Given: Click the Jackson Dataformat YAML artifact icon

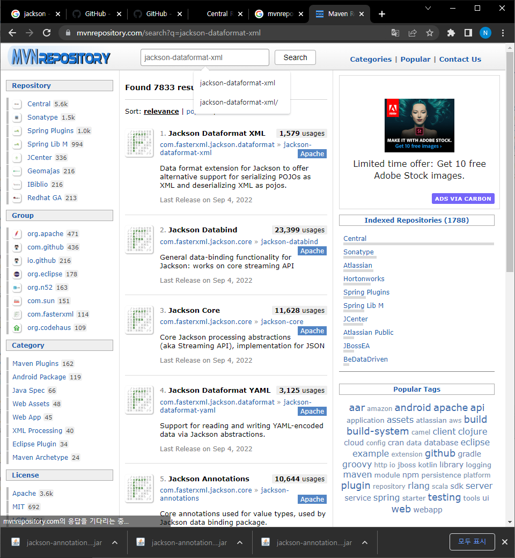Looking at the screenshot, I should [x=139, y=400].
